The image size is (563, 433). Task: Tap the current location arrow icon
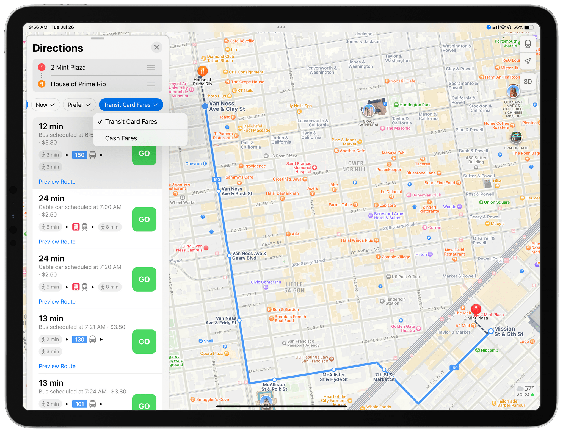528,61
